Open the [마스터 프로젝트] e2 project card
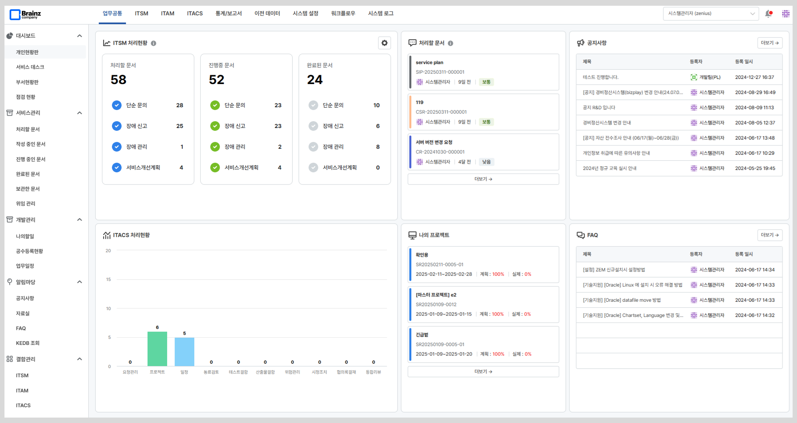This screenshot has width=797, height=423. 483,304
